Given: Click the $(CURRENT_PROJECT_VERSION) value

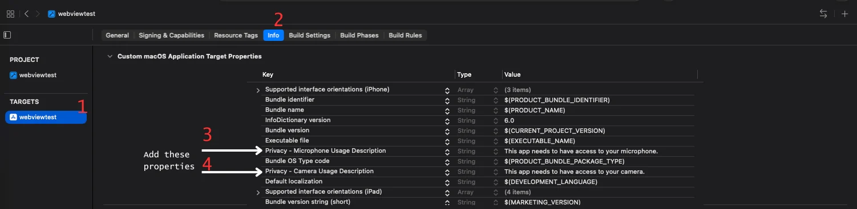Looking at the screenshot, I should click(555, 131).
